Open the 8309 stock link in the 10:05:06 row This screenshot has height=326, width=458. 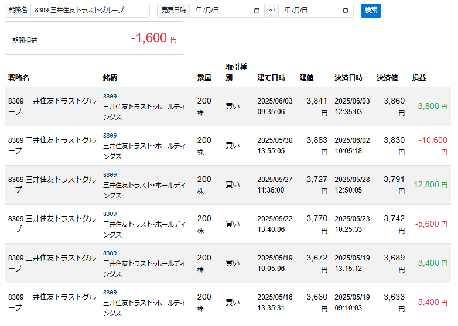[110, 253]
